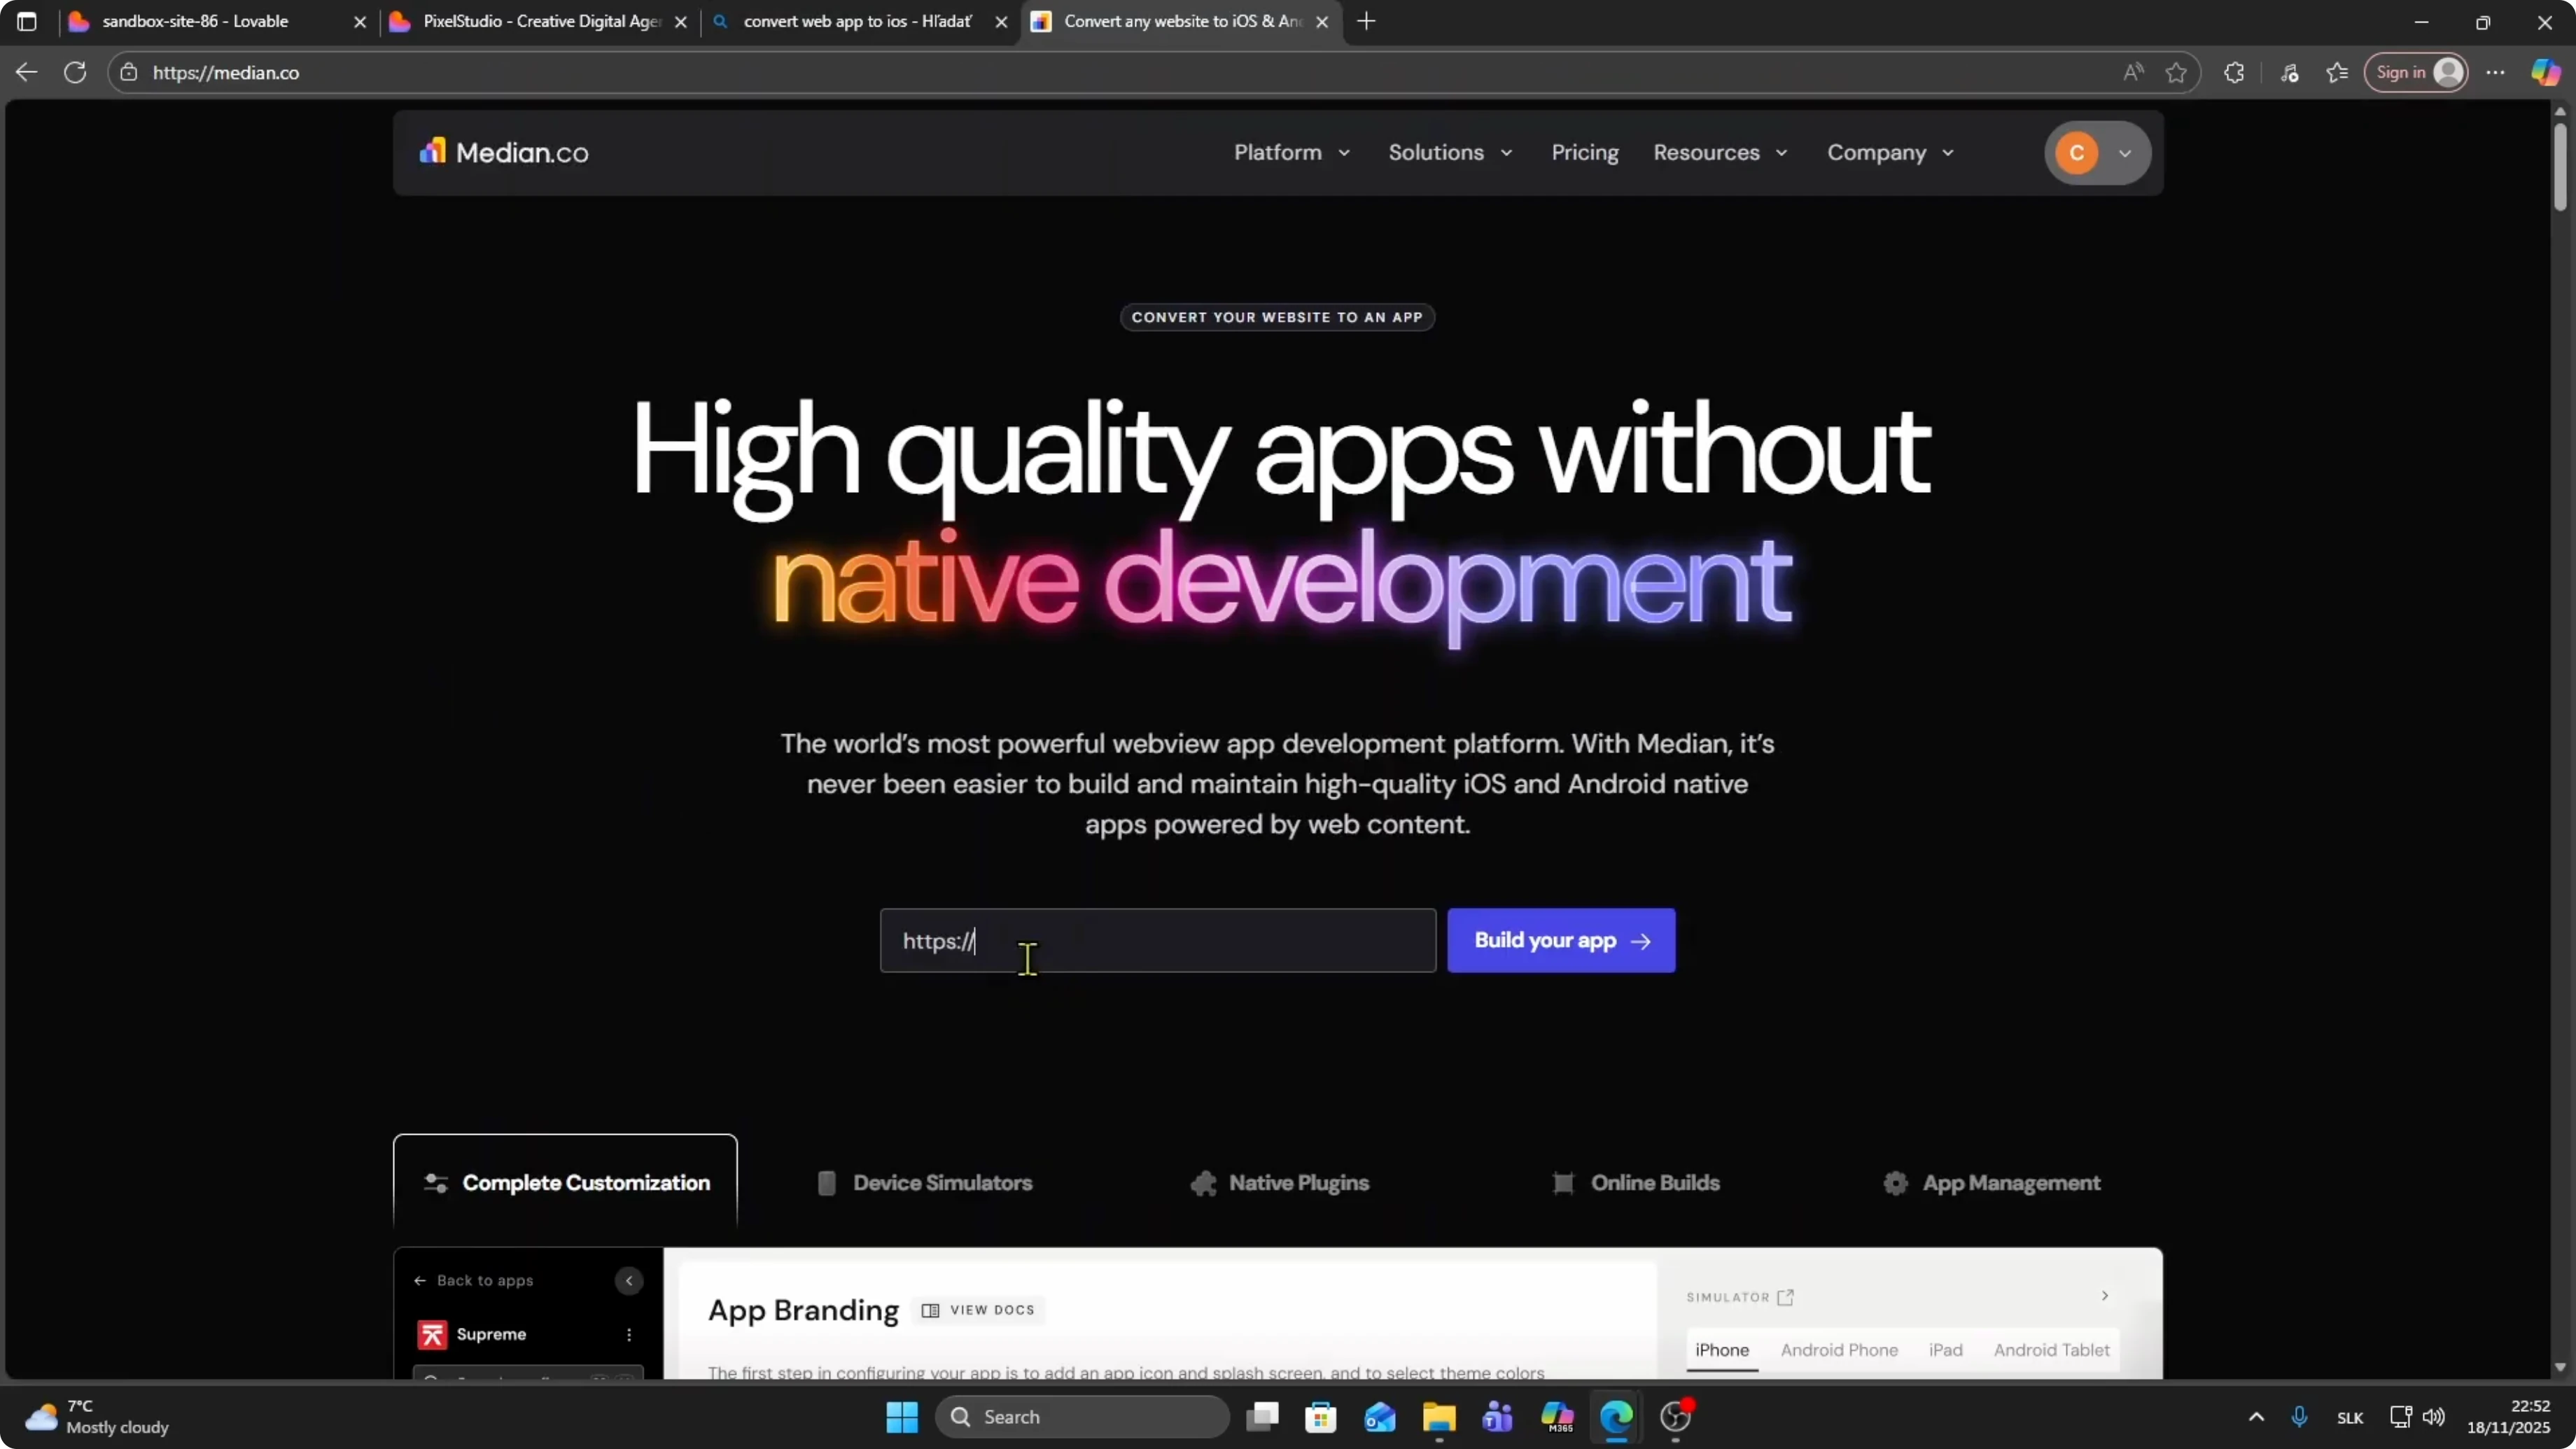This screenshot has width=2576, height=1449.
Task: Open the weather widget showing 7°C
Action: coord(97,1416)
